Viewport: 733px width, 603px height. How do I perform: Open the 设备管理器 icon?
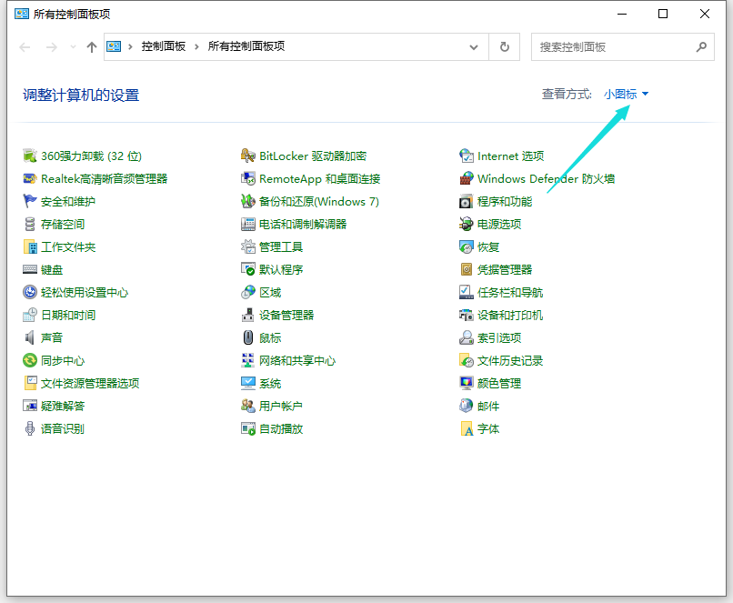coord(248,316)
